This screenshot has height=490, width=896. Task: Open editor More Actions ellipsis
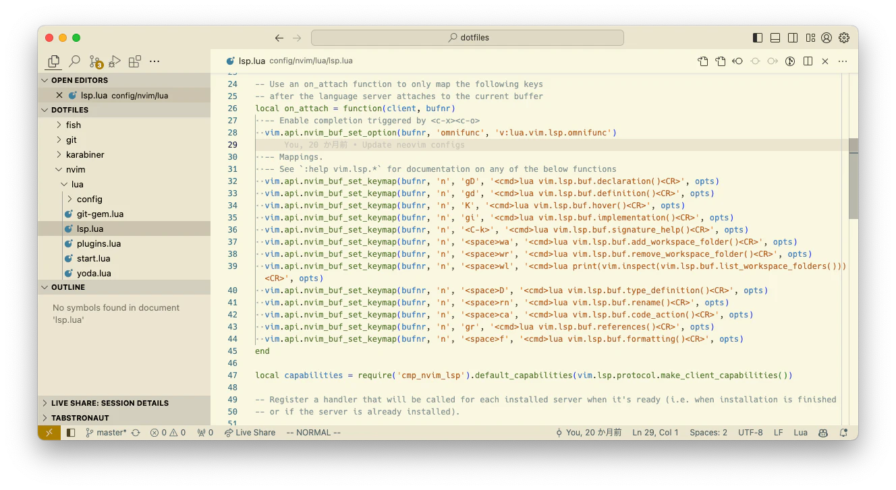[843, 61]
